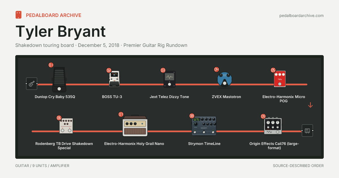
Task: Click the Shakedown touring board subtitle text
Action: (101, 45)
